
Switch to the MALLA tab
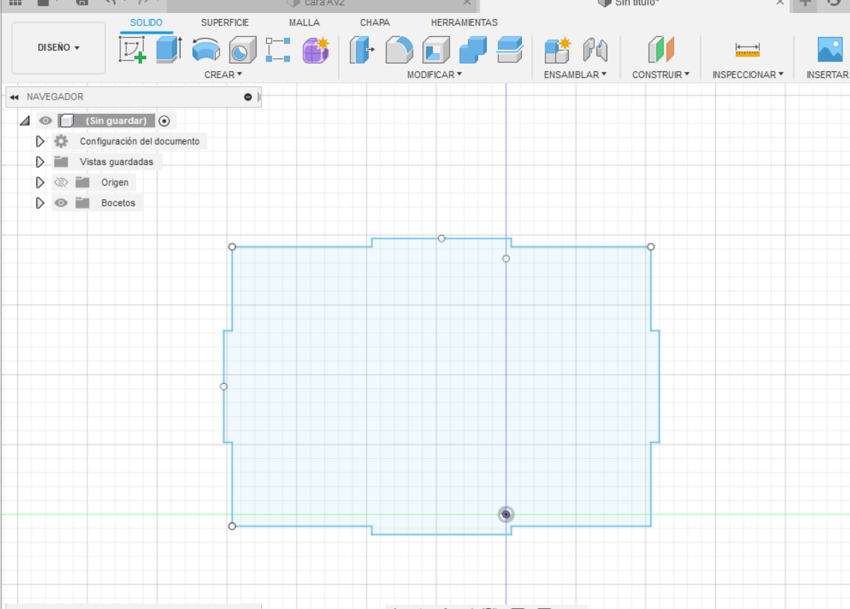click(x=305, y=23)
